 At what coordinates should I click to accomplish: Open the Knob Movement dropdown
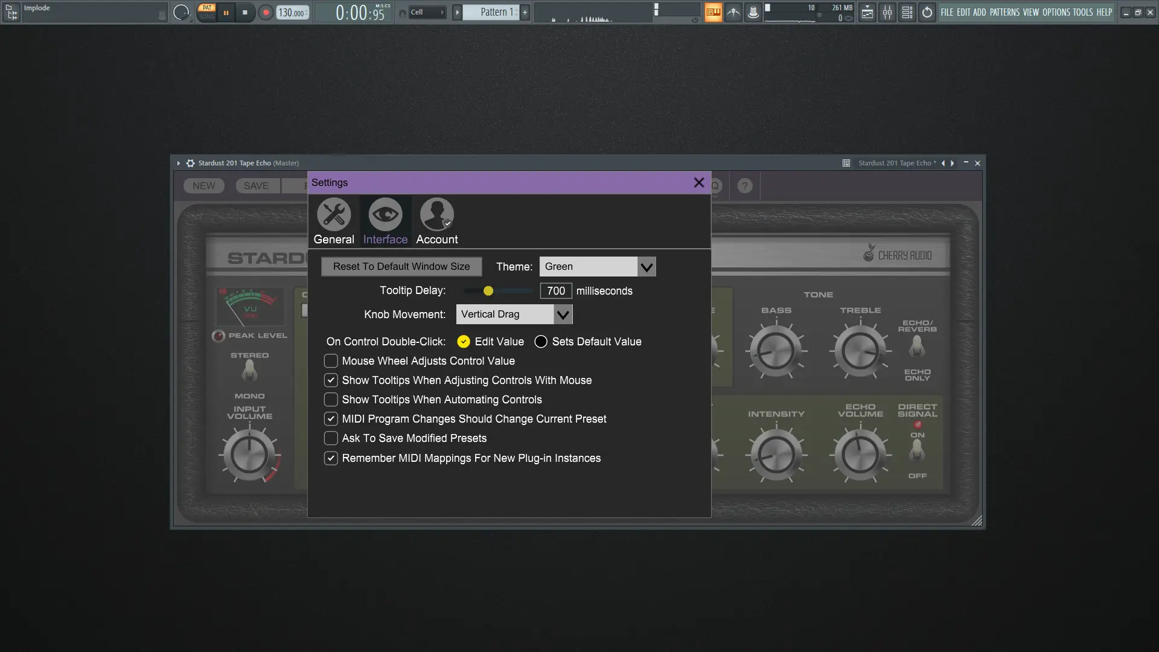coord(563,315)
